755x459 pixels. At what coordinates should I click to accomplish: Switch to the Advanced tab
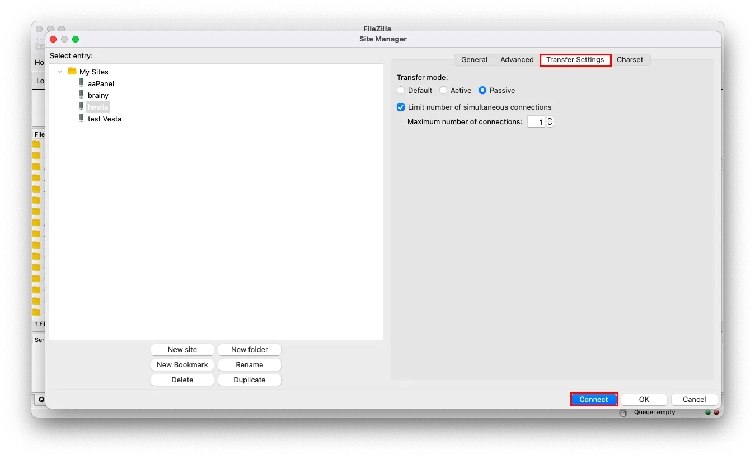517,59
